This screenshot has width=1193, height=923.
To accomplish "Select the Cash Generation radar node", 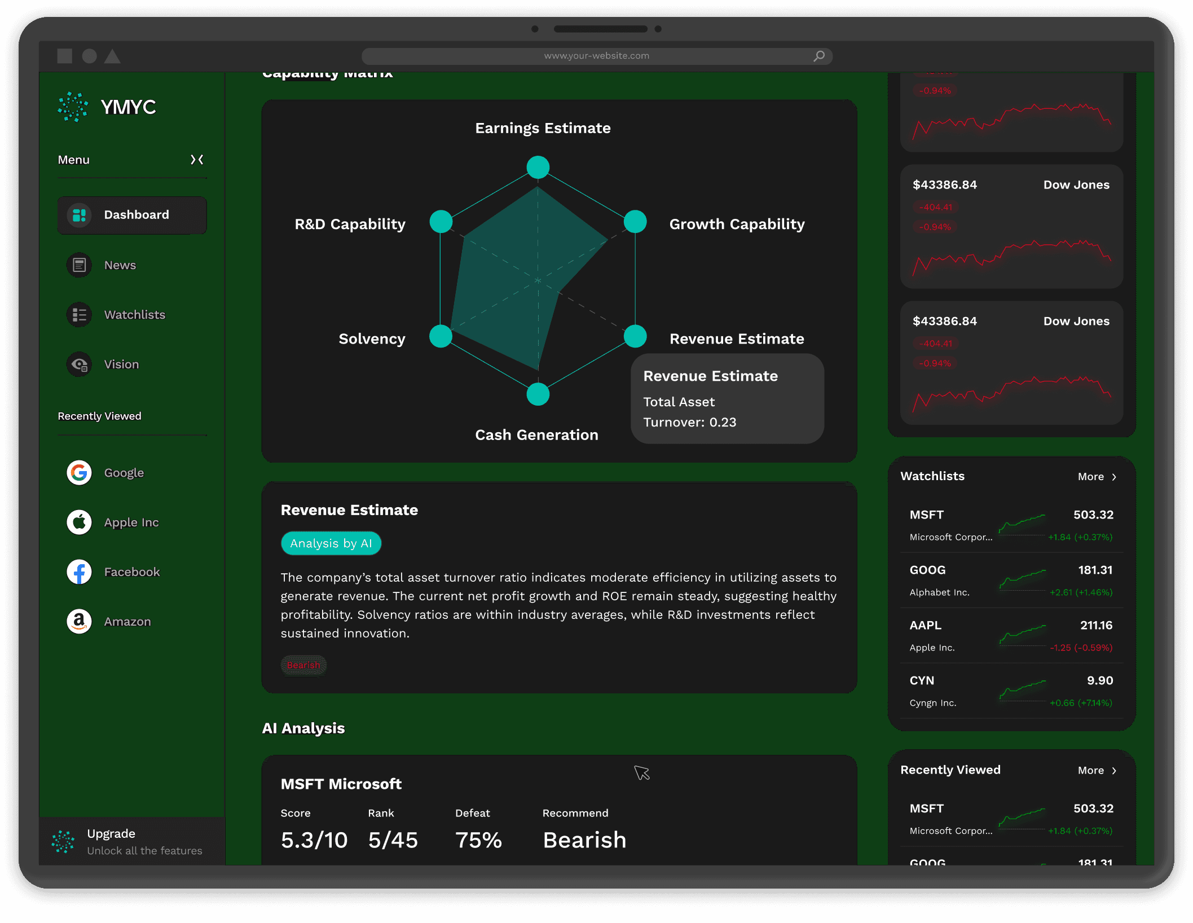I will 538,394.
